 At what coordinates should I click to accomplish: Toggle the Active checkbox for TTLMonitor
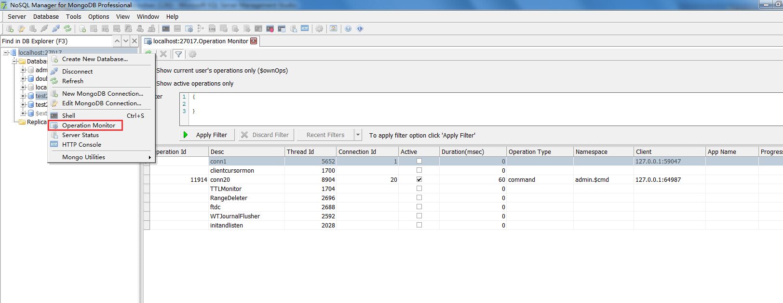[x=419, y=189]
